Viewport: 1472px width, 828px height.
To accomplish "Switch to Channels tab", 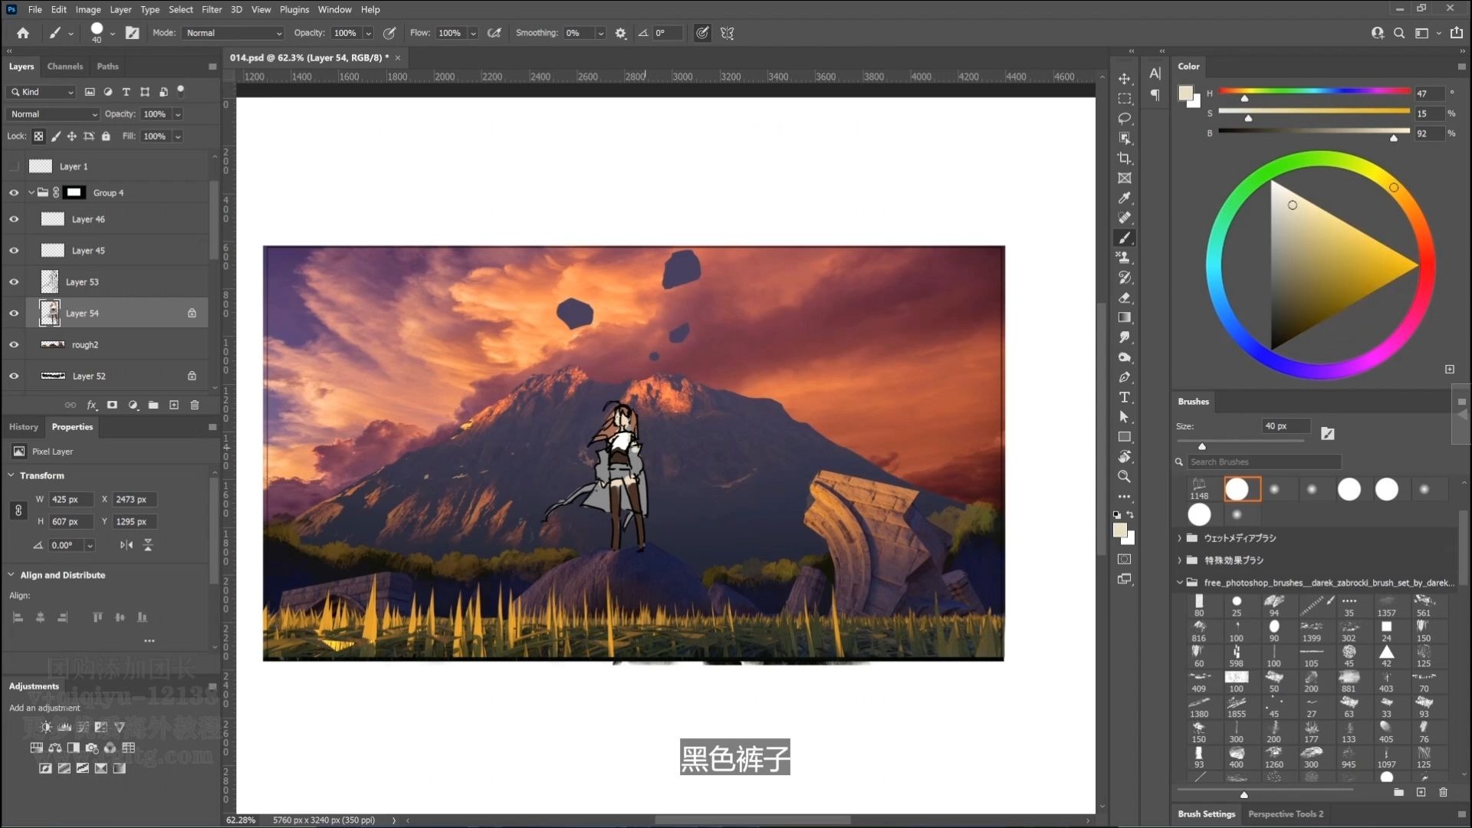I will [x=65, y=67].
